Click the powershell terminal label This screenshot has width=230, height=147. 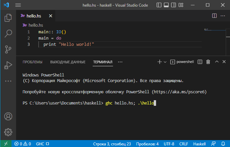tap(185, 62)
